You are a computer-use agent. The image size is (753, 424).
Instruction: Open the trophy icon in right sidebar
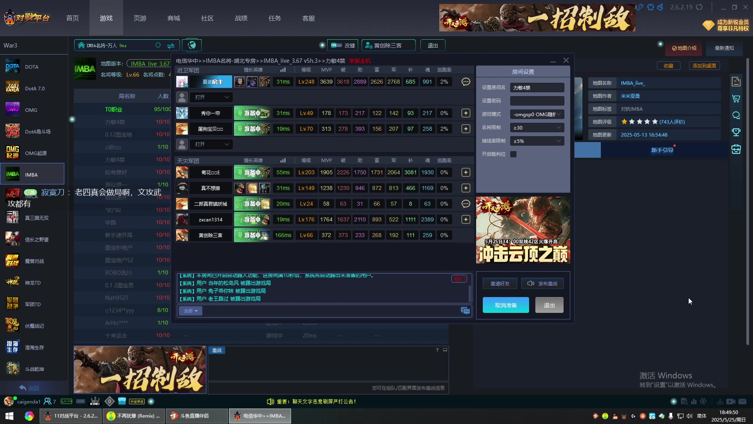(x=736, y=132)
